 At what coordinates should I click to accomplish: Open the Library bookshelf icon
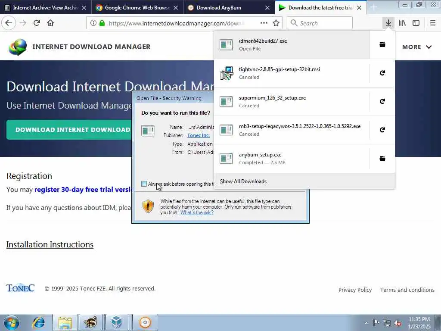tap(402, 23)
